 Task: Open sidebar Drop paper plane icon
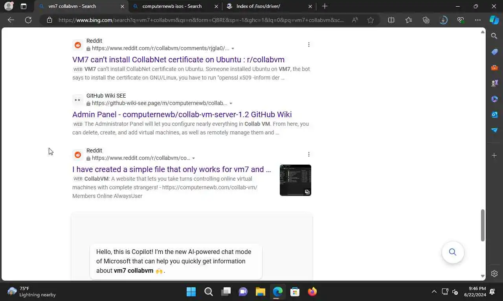[x=494, y=130]
